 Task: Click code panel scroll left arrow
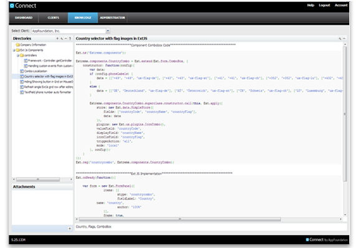77,219
